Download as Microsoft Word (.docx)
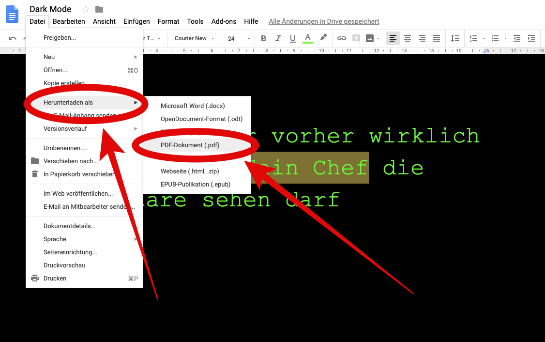Image resolution: width=545 pixels, height=342 pixels. tap(197, 106)
